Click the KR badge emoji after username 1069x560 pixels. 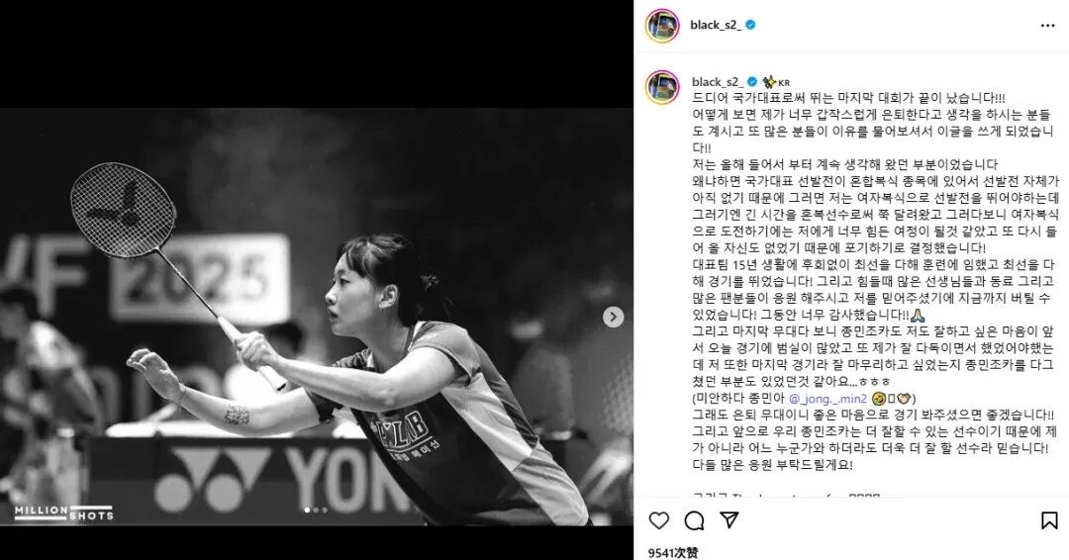point(776,82)
